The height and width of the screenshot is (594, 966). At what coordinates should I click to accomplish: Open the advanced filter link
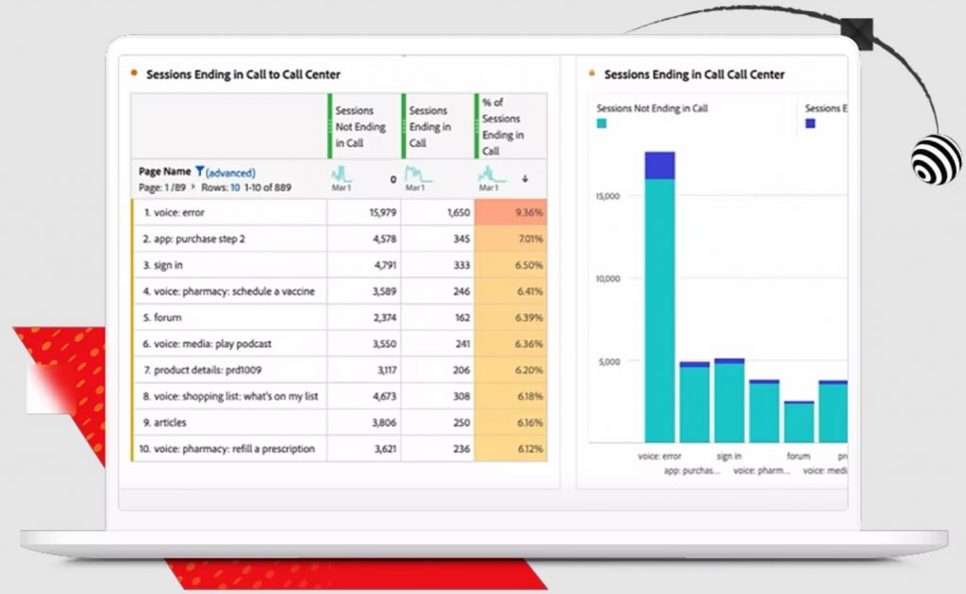tap(230, 173)
